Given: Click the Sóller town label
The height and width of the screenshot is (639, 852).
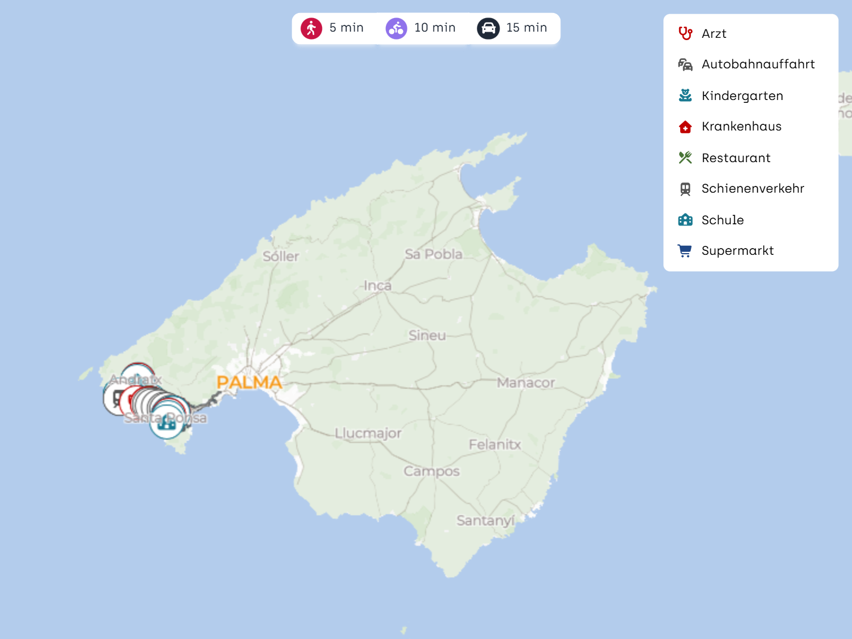Looking at the screenshot, I should click(281, 257).
